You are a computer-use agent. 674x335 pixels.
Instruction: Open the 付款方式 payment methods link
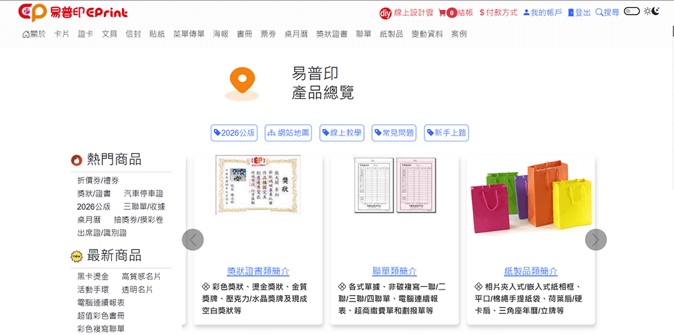click(x=498, y=13)
